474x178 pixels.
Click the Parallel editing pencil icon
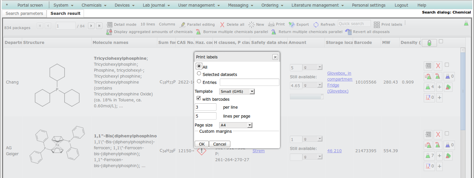tap(182, 24)
